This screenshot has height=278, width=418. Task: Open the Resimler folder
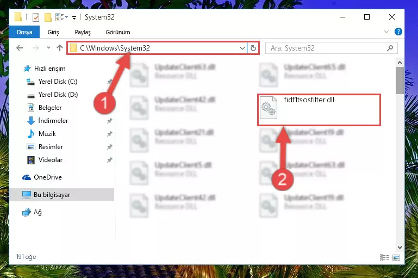(x=51, y=147)
